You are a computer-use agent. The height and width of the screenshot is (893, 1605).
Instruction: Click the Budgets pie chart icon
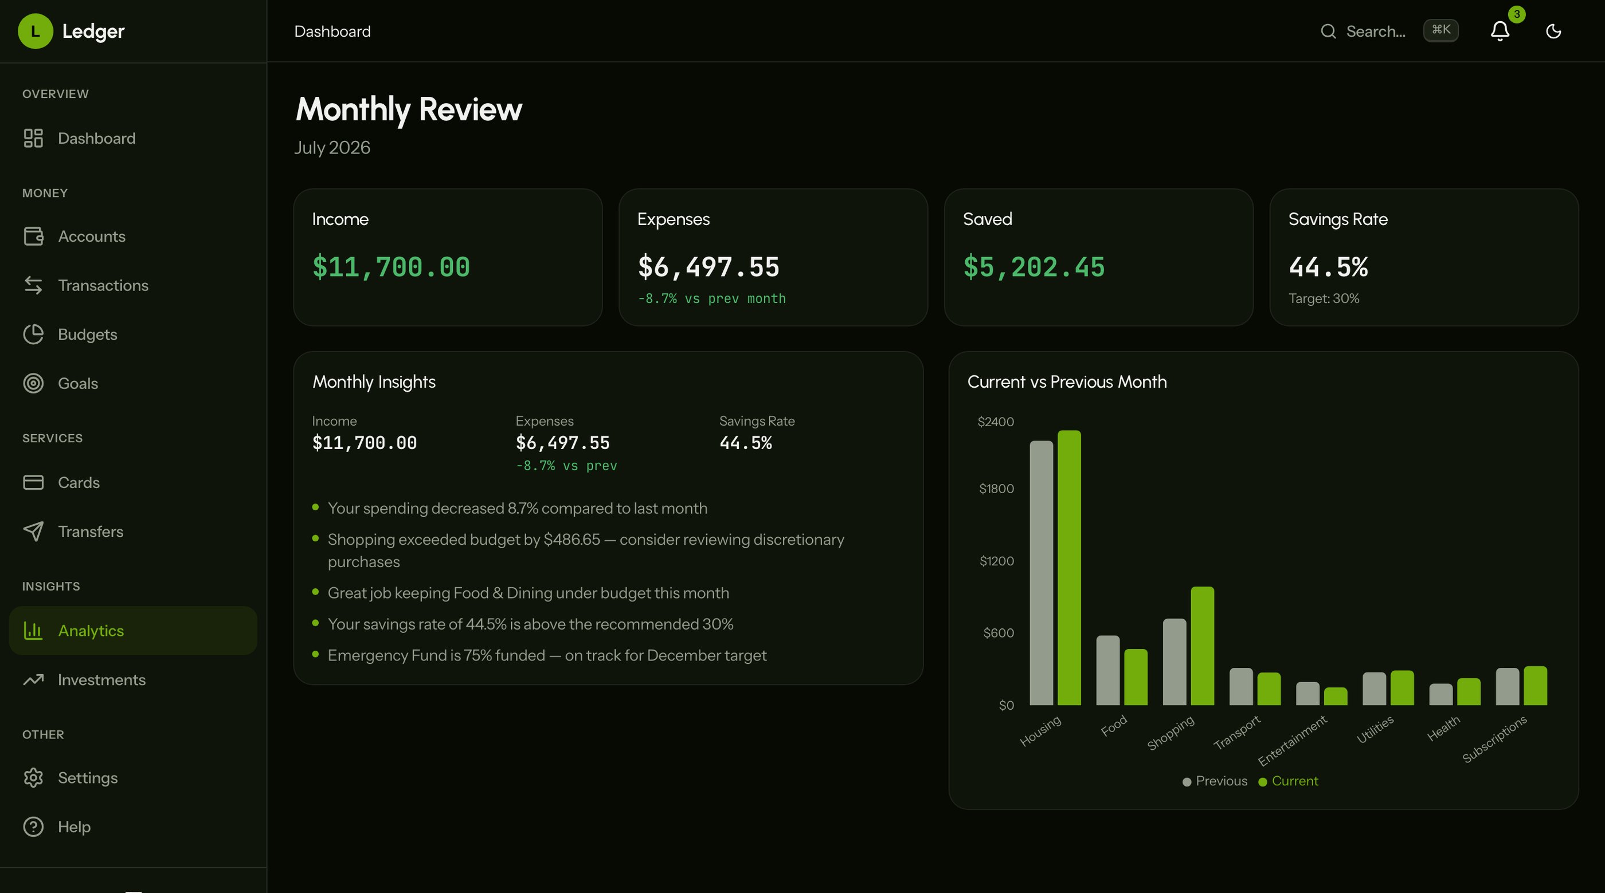point(33,335)
